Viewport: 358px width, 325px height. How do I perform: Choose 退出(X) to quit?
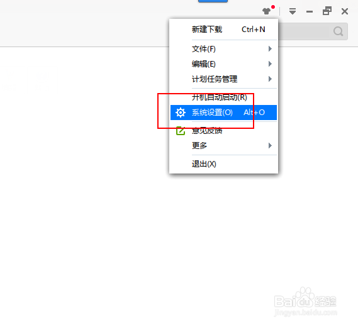click(223, 164)
